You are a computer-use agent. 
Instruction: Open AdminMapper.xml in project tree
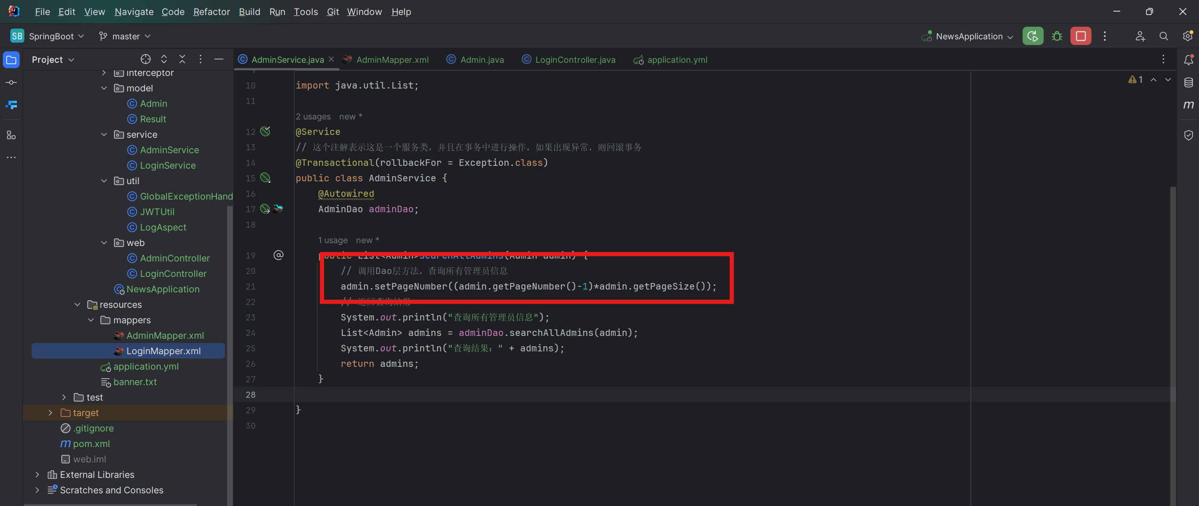[x=165, y=335]
